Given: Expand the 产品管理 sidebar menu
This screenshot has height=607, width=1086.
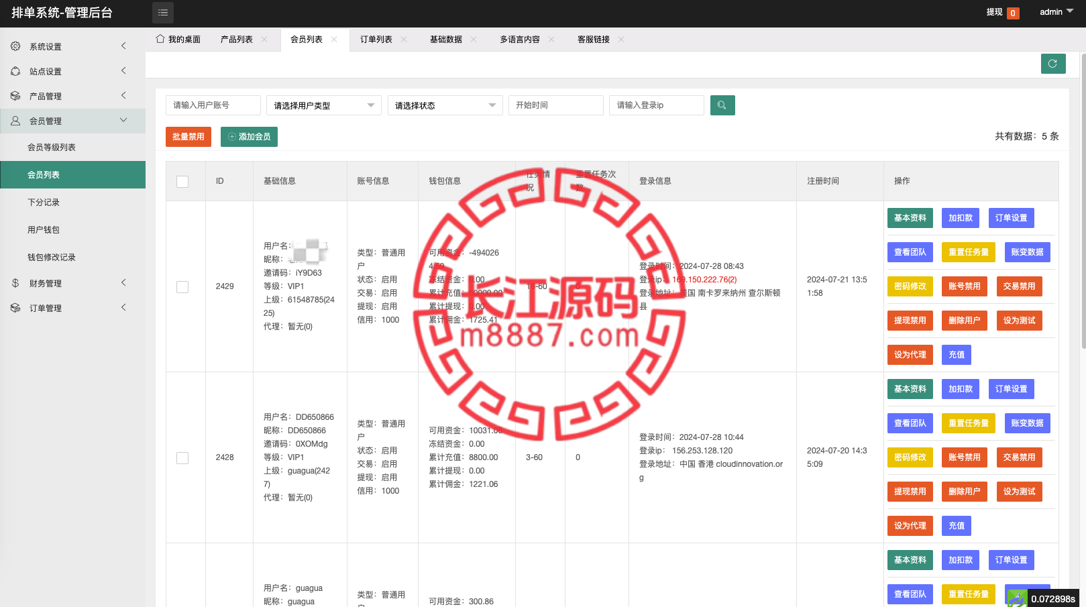Looking at the screenshot, I should pos(72,96).
